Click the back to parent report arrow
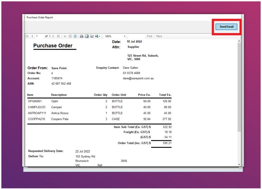 tap(65, 36)
